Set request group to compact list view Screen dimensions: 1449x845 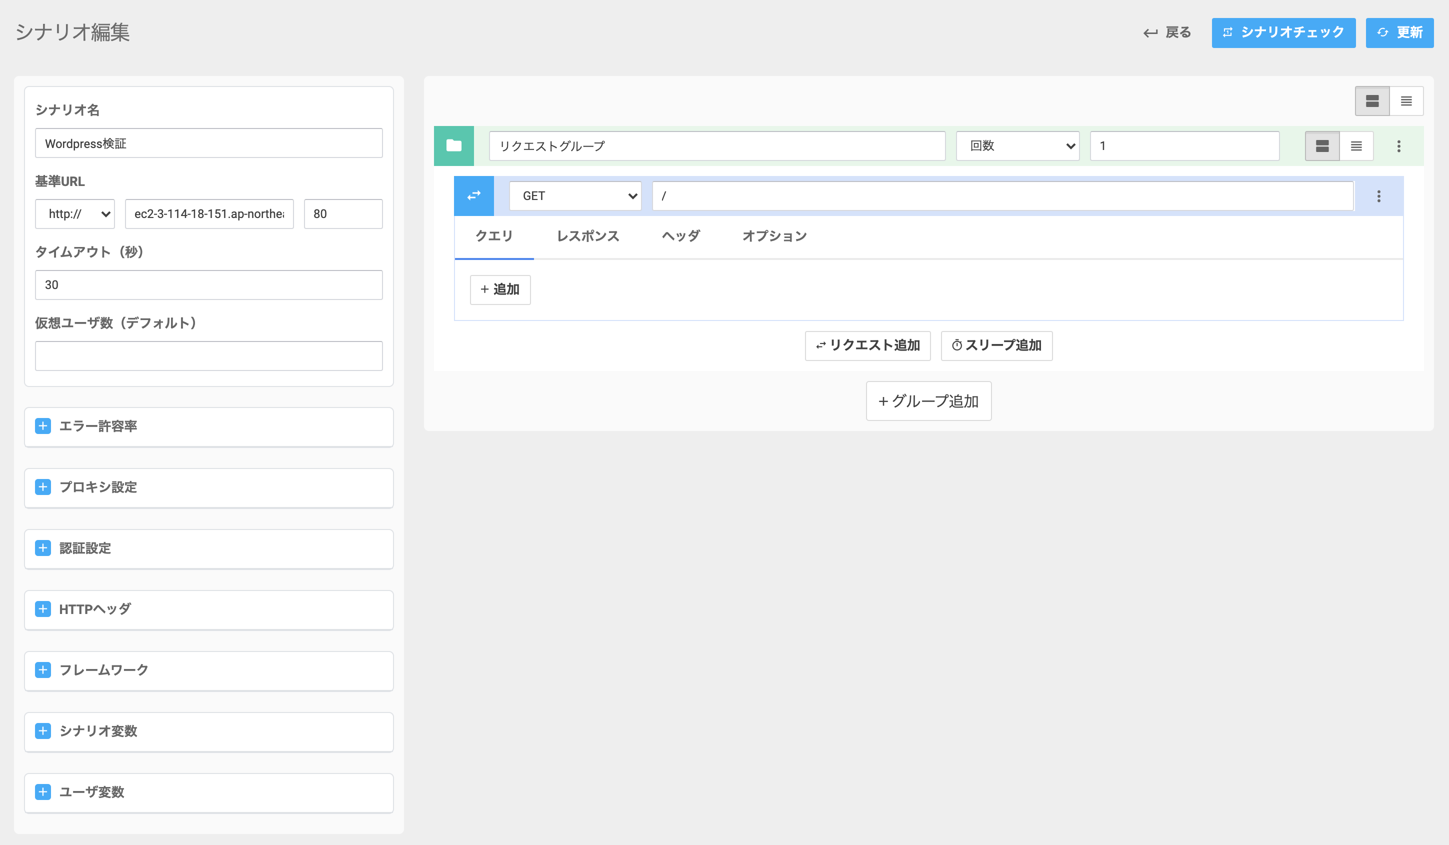tap(1356, 146)
